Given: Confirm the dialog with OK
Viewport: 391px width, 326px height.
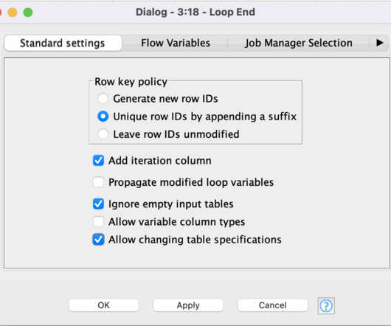Looking at the screenshot, I should [103, 305].
